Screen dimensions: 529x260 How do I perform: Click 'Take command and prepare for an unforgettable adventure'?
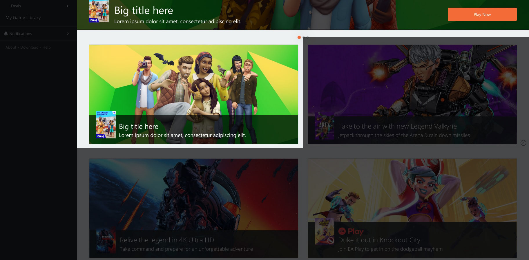pos(186,249)
